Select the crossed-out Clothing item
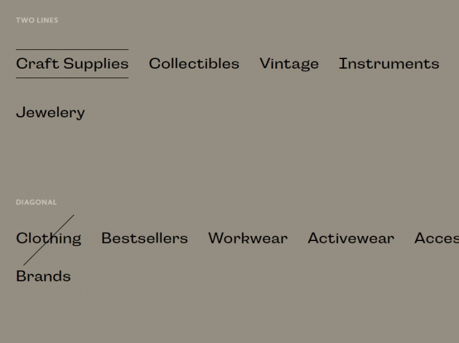459x343 pixels. (x=49, y=238)
